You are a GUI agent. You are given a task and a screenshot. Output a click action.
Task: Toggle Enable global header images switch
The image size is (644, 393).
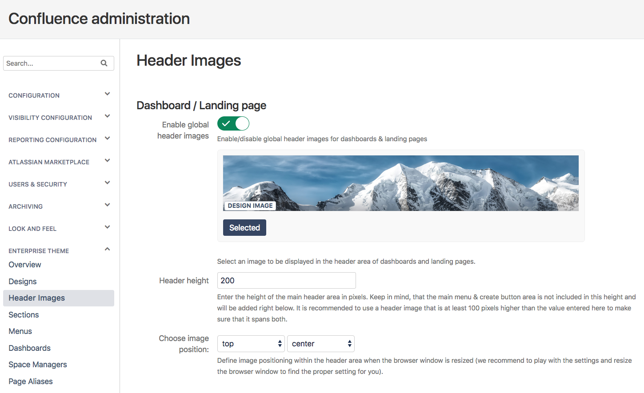(233, 123)
